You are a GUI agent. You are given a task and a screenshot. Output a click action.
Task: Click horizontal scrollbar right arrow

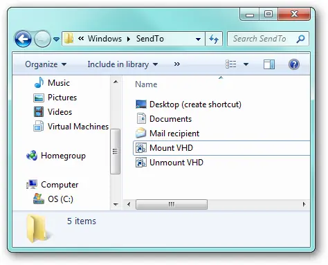tap(304, 204)
